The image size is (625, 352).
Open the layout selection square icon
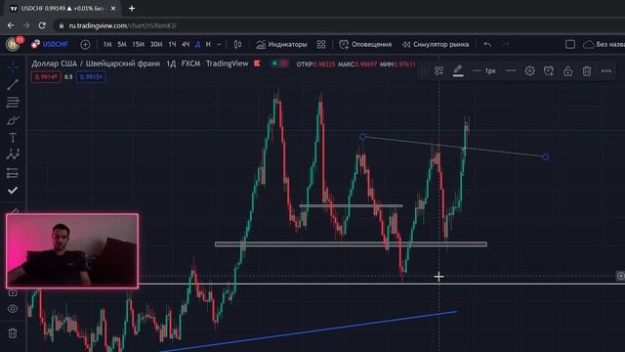[570, 45]
